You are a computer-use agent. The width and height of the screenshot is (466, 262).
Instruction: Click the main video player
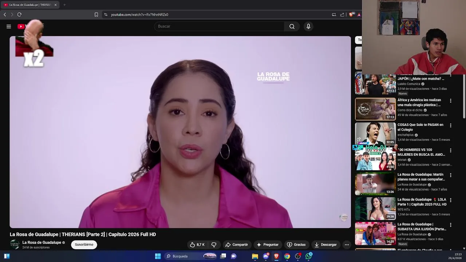click(180, 132)
